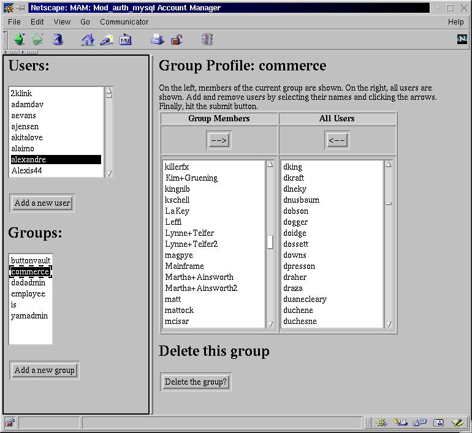Image resolution: width=472 pixels, height=433 pixels.
Task: Open the Communicator menu
Action: coord(124,22)
